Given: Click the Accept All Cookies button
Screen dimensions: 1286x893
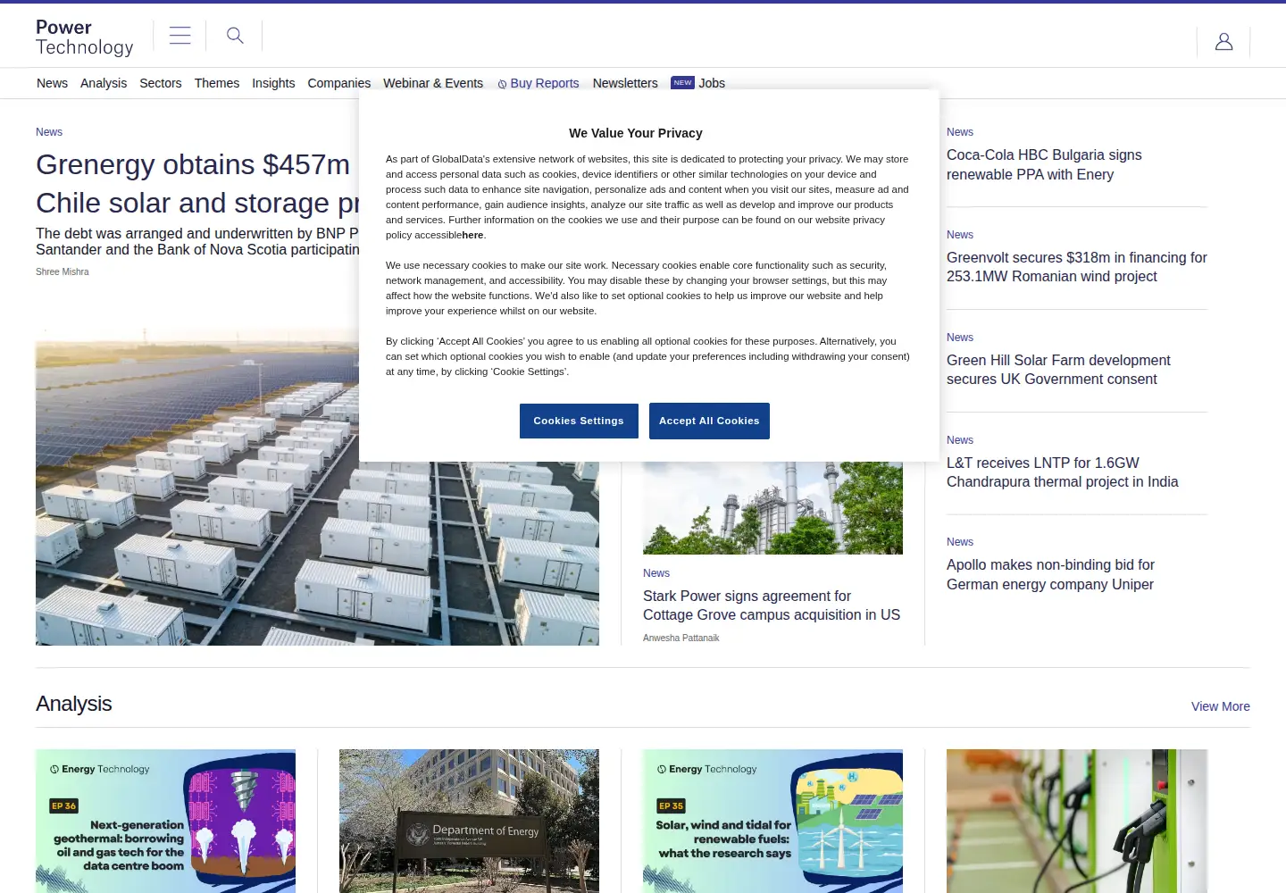Looking at the screenshot, I should (x=709, y=421).
